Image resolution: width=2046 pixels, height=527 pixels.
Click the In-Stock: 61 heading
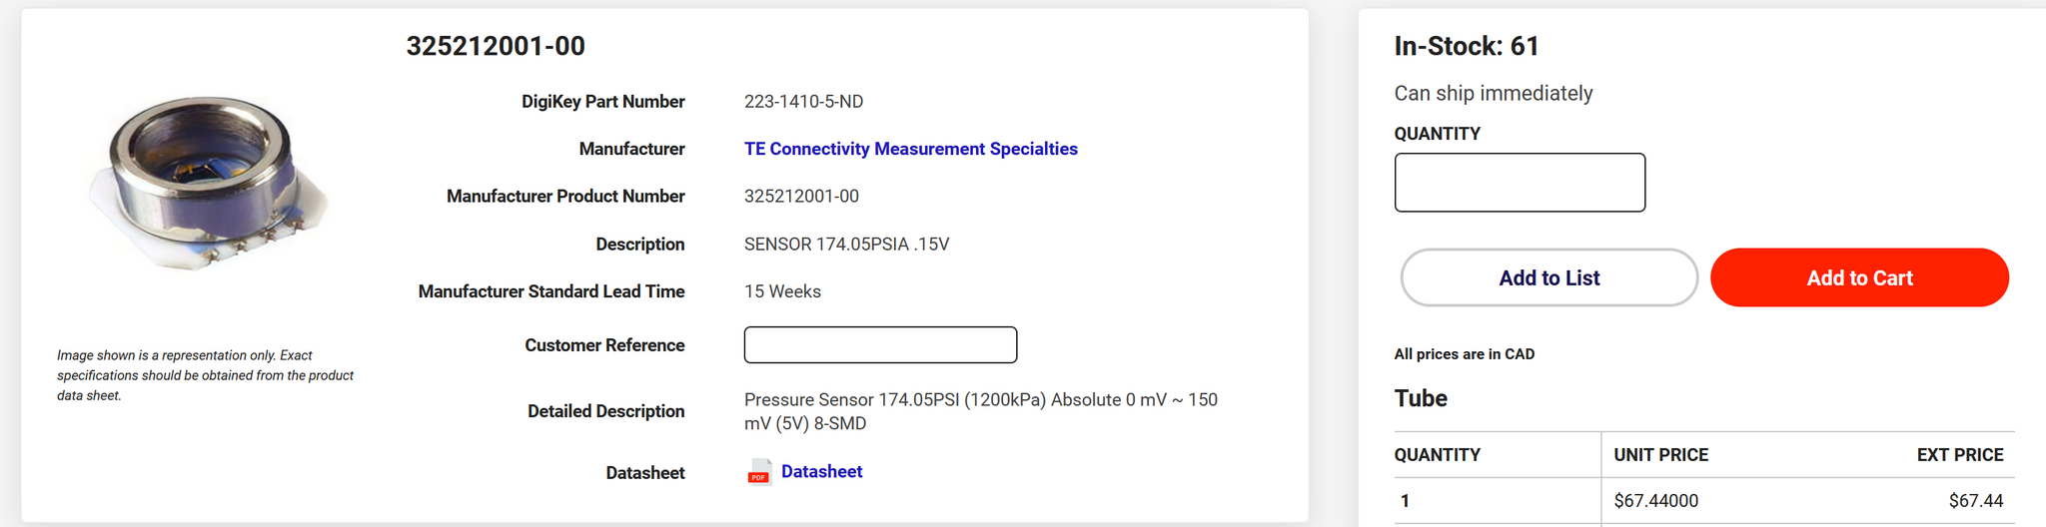point(1466,46)
